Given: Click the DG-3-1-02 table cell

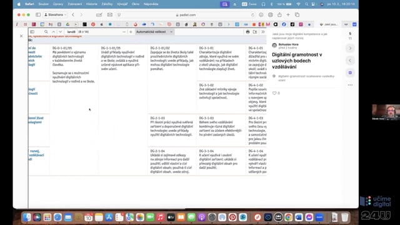Looking at the screenshot, I should [221, 97].
